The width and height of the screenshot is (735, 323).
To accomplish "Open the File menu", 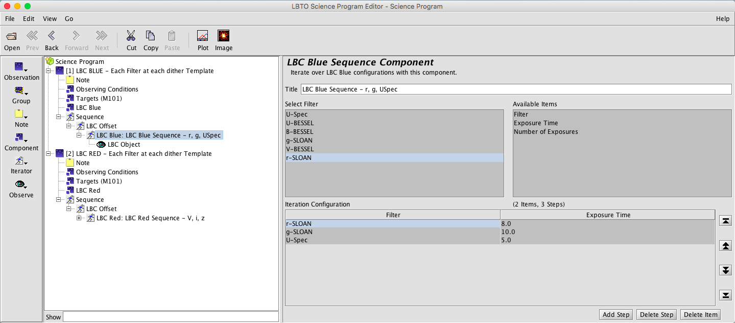I will 10,18.
